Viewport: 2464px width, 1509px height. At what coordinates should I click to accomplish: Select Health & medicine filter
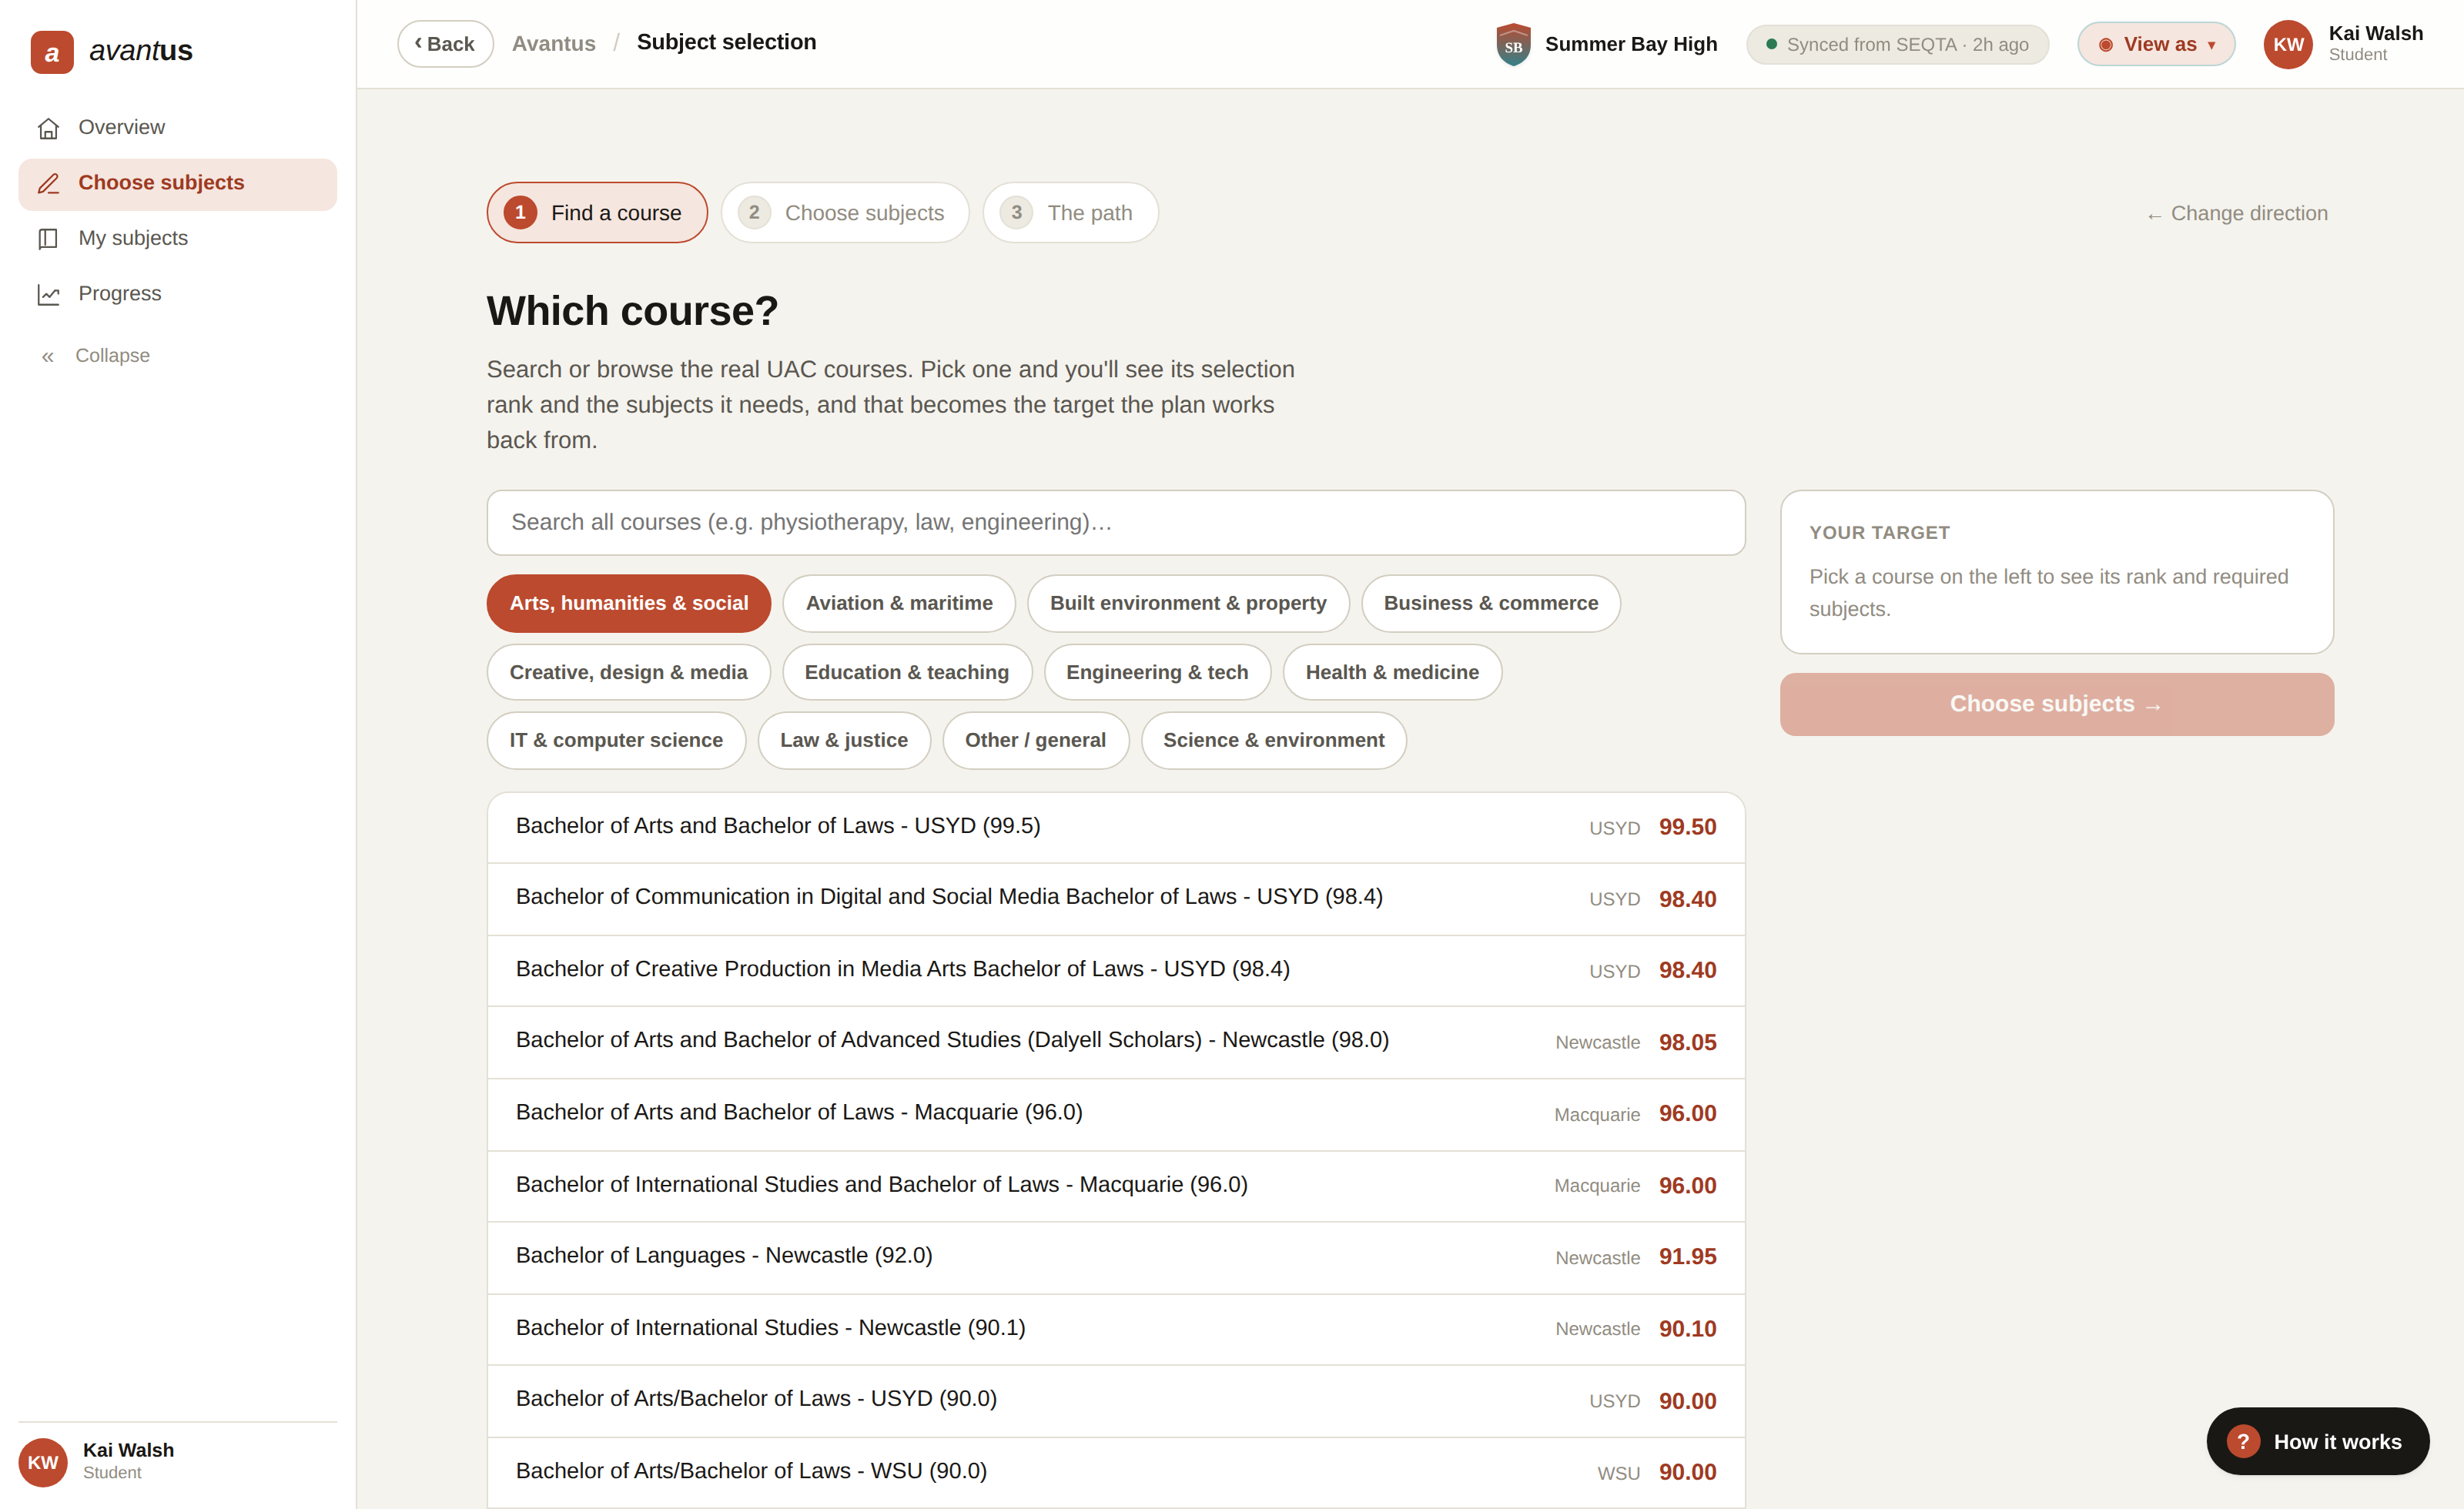[1392, 672]
